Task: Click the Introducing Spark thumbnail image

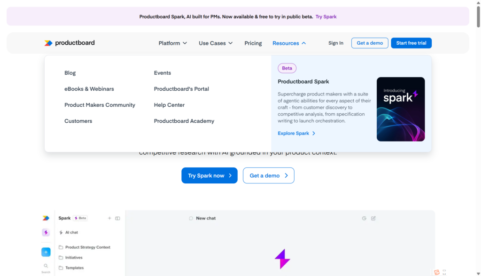Action: click(401, 109)
